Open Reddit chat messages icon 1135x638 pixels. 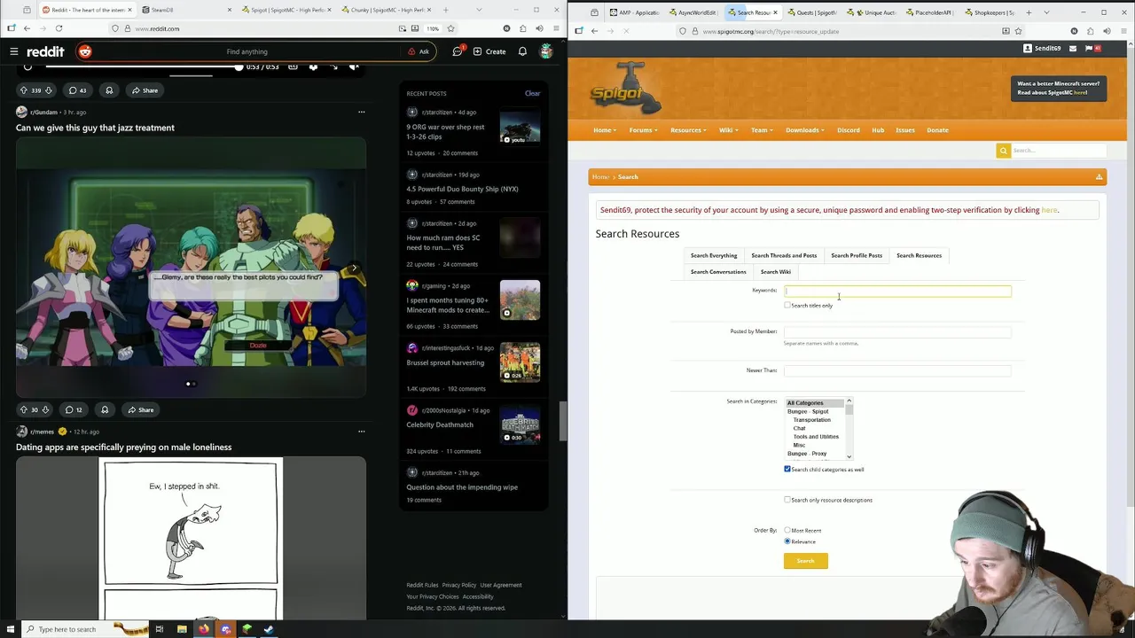tap(458, 51)
